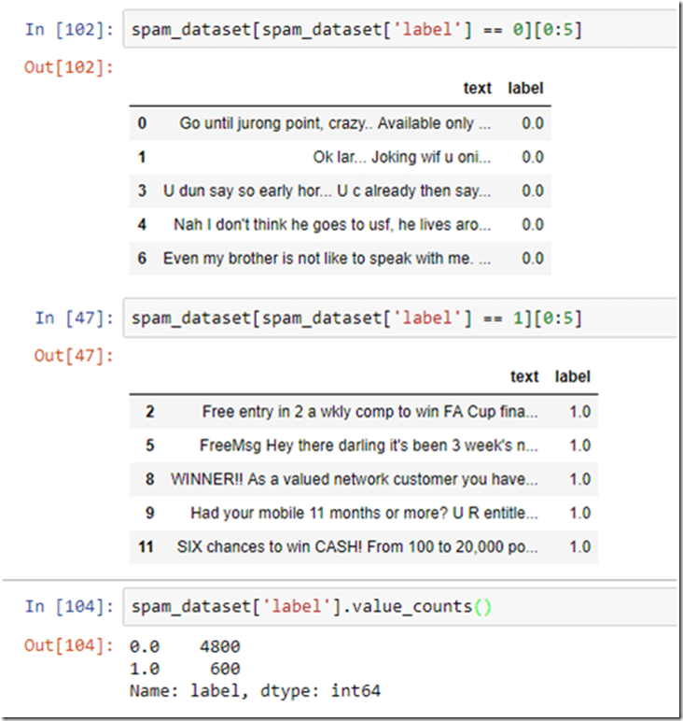Select the In [102] cell prompt
The width and height of the screenshot is (683, 721).
(x=69, y=29)
